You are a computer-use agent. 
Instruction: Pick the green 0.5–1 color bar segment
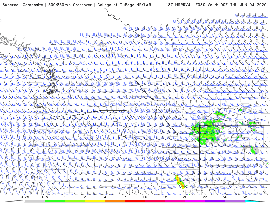coord(55,201)
